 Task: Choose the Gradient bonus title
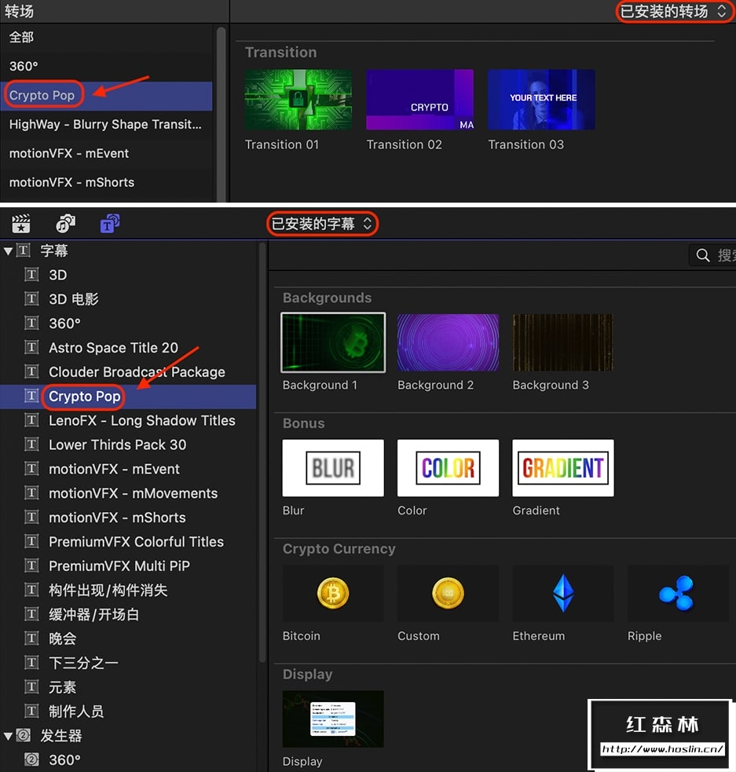click(x=563, y=468)
